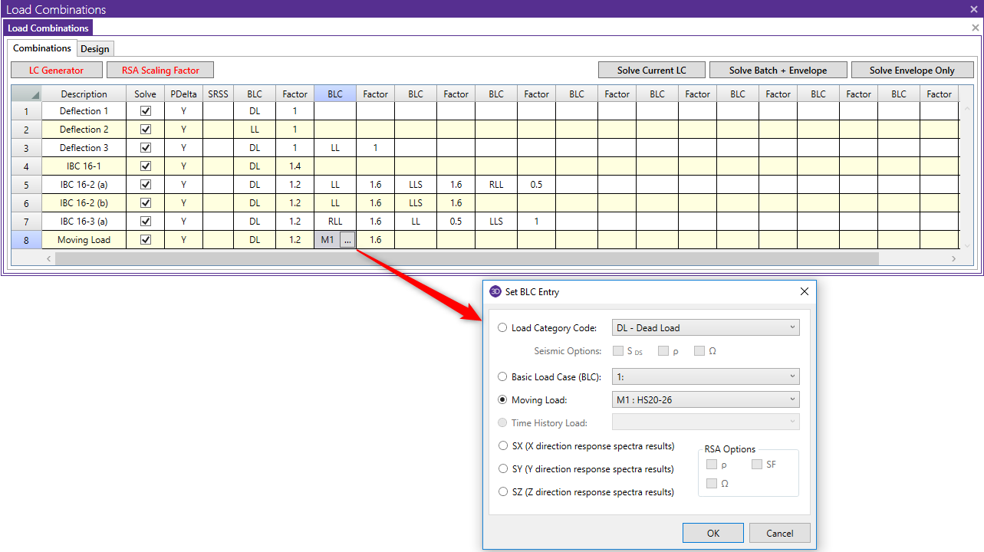Select row header 5 for IBC 16-2 (a)
The image size is (984, 552).
pyautogui.click(x=26, y=185)
